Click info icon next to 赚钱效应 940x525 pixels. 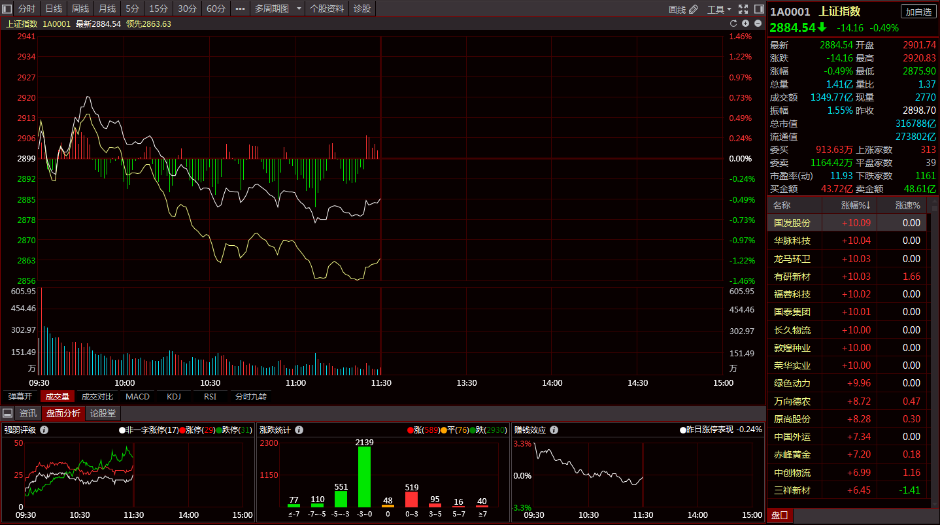(554, 430)
